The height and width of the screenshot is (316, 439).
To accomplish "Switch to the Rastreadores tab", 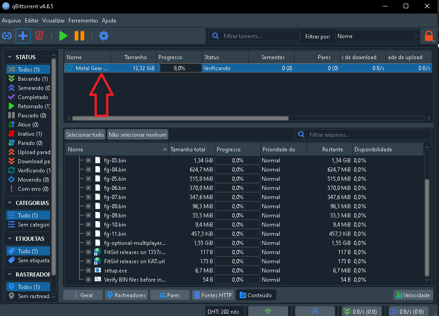I will [x=126, y=295].
